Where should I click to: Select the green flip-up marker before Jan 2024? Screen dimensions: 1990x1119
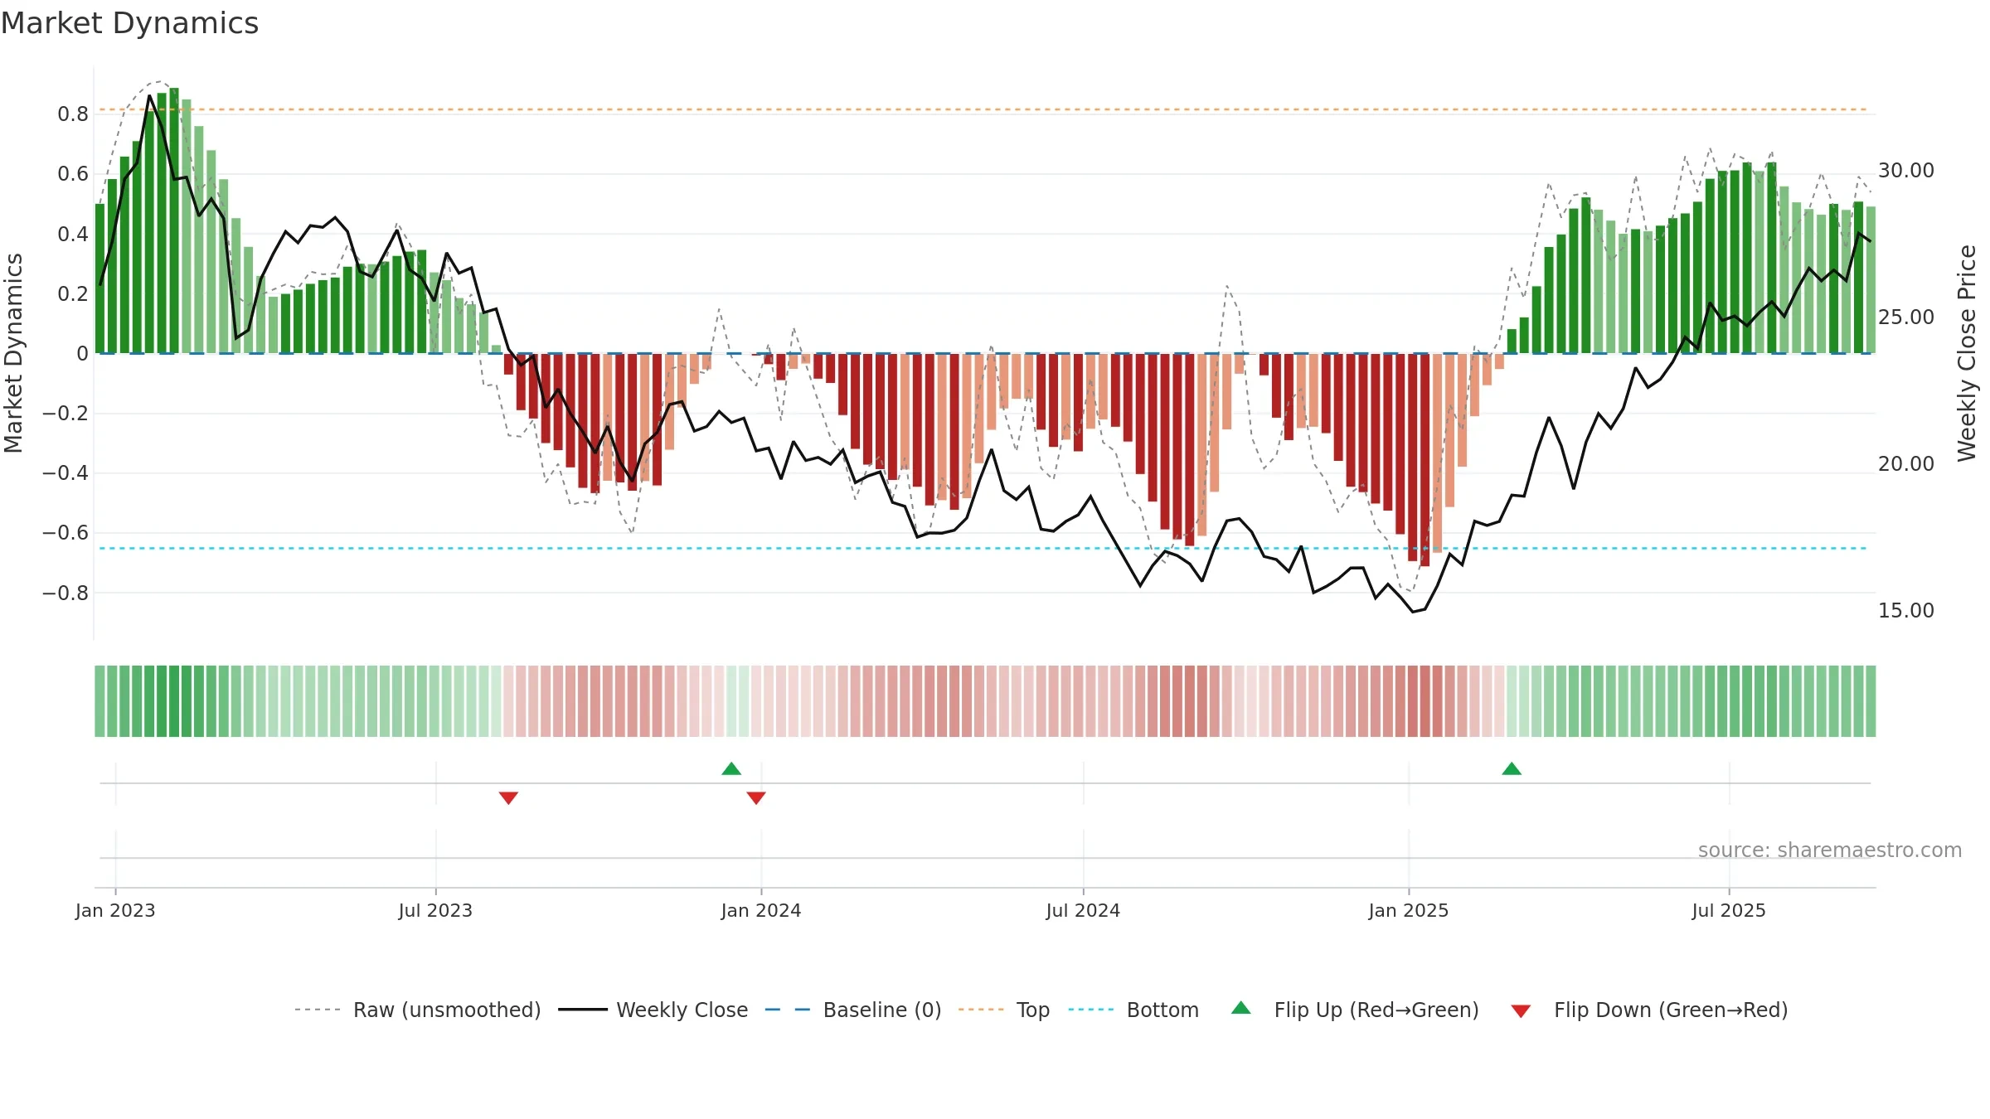coord(731,768)
